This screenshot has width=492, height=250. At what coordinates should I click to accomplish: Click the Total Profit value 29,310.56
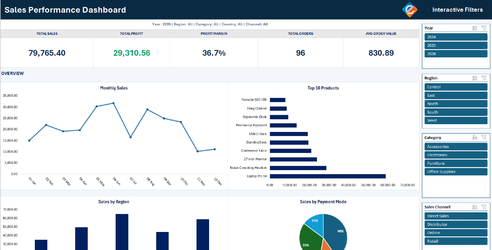point(132,53)
